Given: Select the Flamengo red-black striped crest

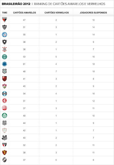Looking at the screenshot, I should (5, 79).
